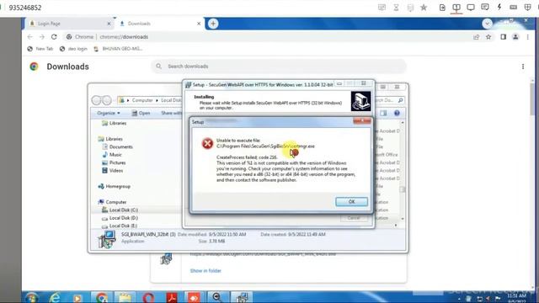Viewport: 539px width, 303px height.
Task: Click the installer computer icon in Setup window
Action: click(360, 101)
